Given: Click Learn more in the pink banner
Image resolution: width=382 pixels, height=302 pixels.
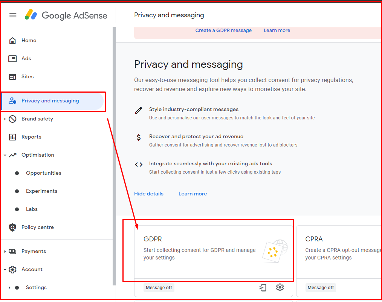Looking at the screenshot, I should [x=277, y=31].
